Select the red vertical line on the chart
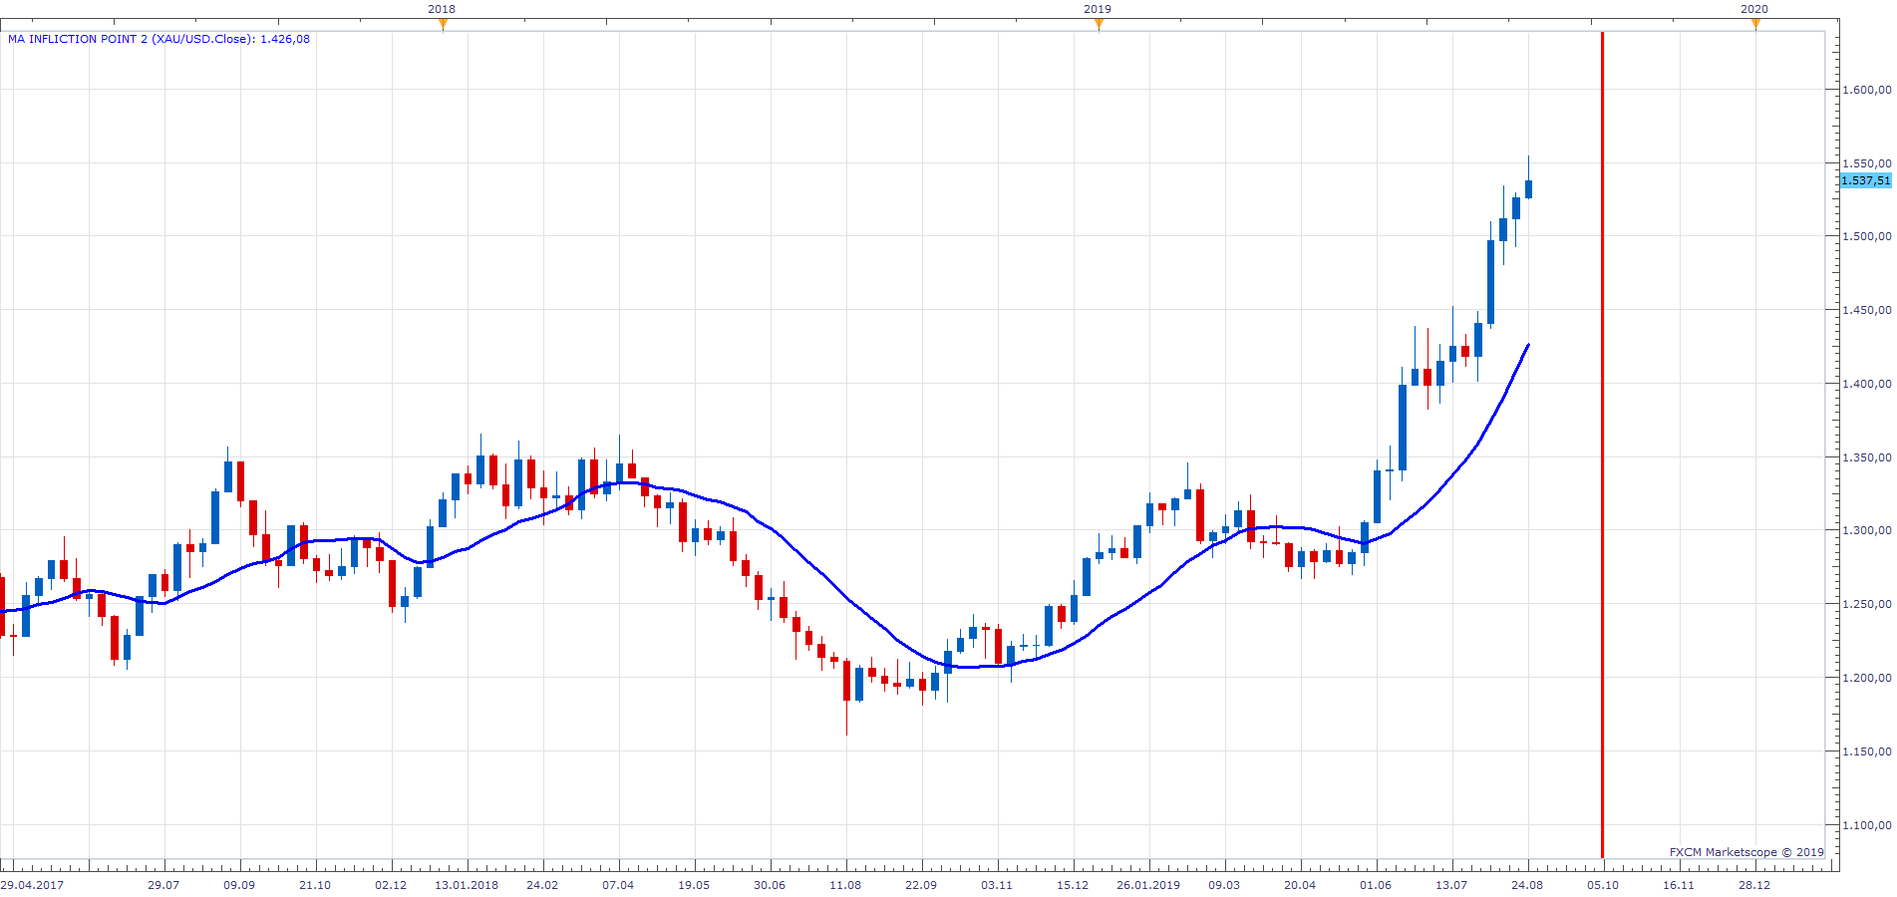 coord(1602,445)
